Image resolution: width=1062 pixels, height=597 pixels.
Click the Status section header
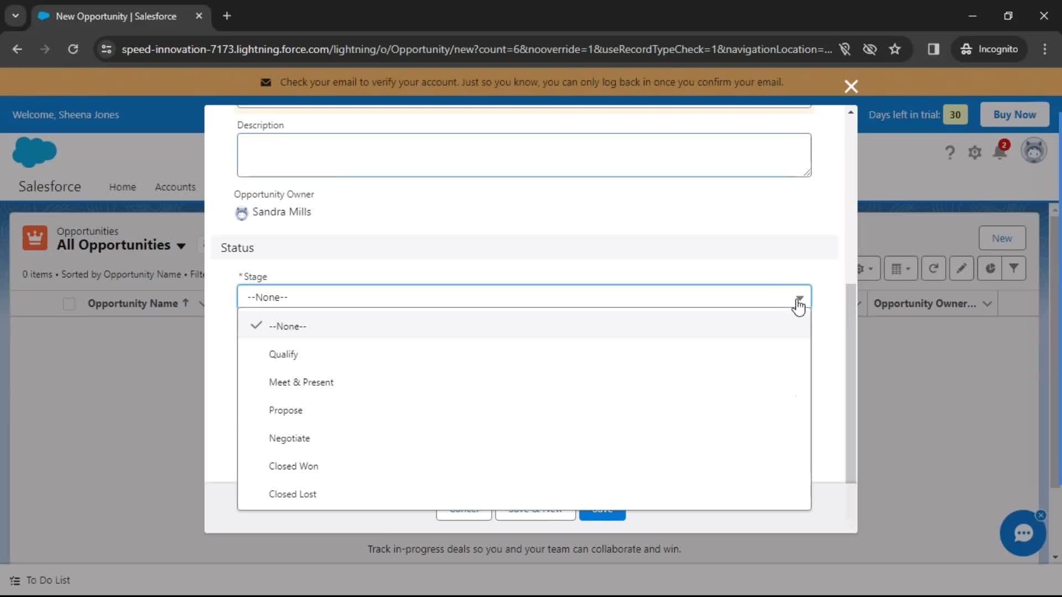pos(524,248)
